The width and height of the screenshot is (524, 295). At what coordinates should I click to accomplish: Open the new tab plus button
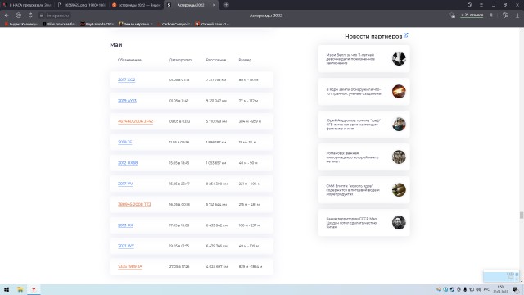pos(226,5)
